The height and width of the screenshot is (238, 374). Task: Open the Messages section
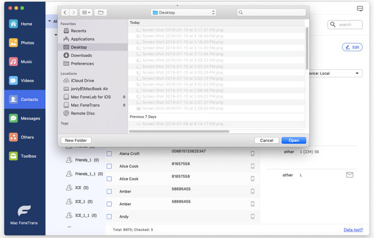[24, 118]
